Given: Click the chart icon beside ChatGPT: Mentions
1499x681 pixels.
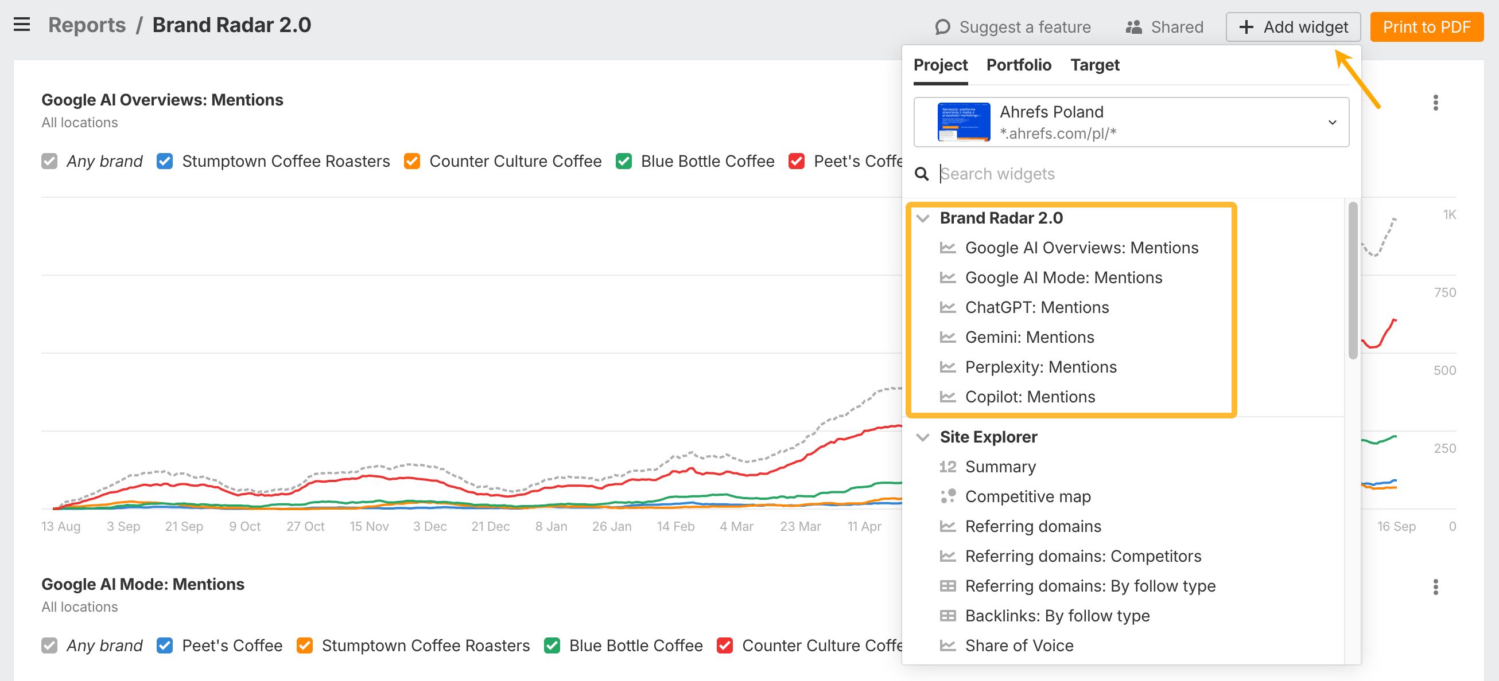Looking at the screenshot, I should coord(947,307).
